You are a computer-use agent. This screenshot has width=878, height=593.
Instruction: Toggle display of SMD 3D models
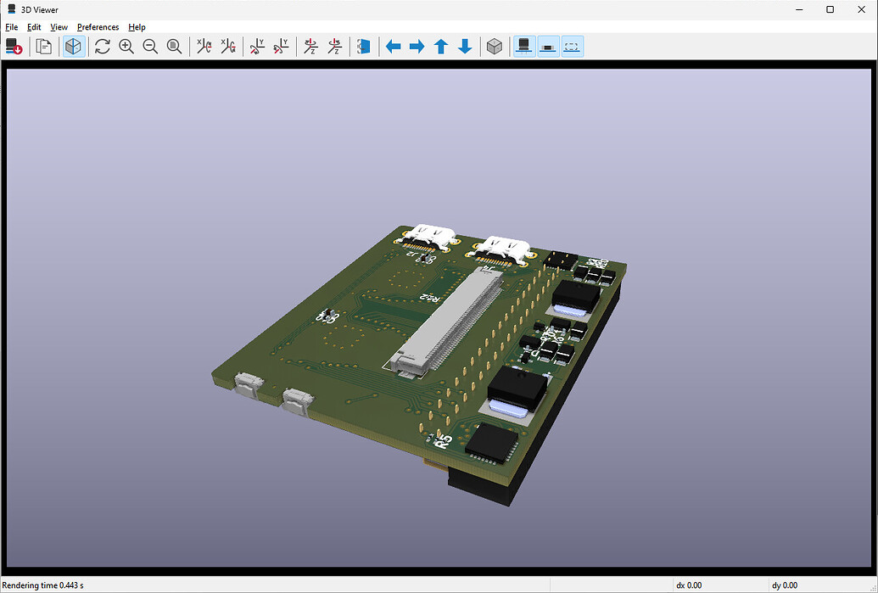547,47
